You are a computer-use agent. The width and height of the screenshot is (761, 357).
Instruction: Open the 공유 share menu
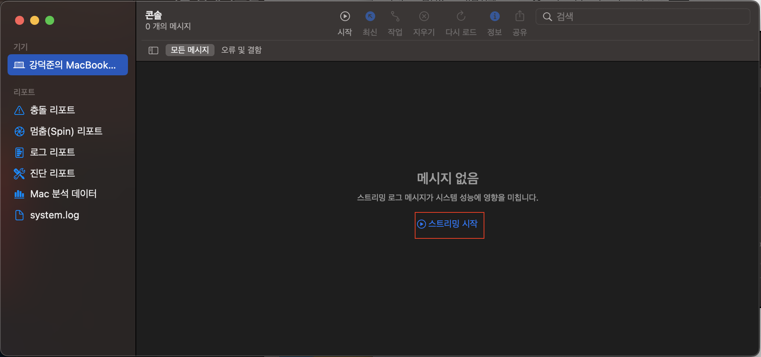click(x=520, y=16)
